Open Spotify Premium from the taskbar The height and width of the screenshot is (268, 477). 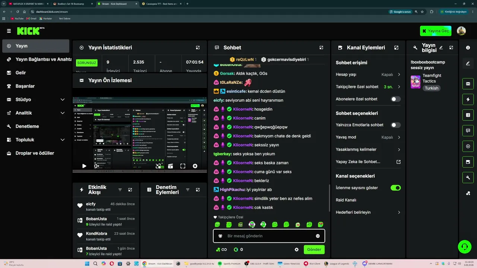(229, 264)
